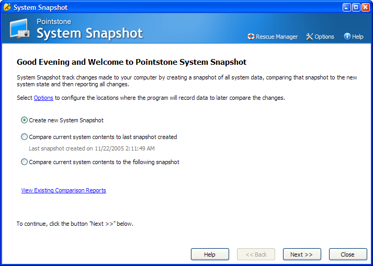Viewport: 373px width, 266px height.
Task: Click the title bar application icon
Action: click(x=7, y=7)
